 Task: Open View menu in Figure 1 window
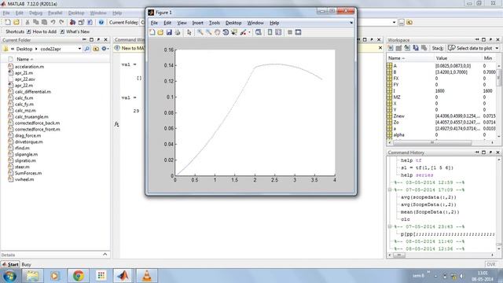coord(182,23)
